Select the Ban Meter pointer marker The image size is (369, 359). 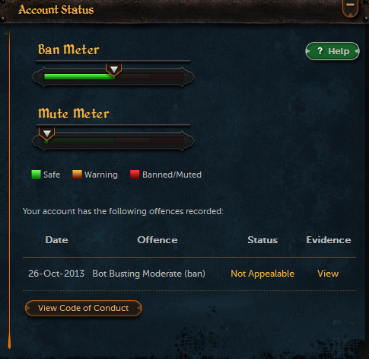pos(114,69)
